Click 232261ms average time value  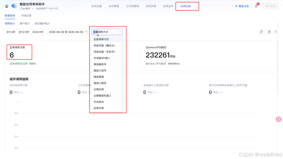point(160,55)
